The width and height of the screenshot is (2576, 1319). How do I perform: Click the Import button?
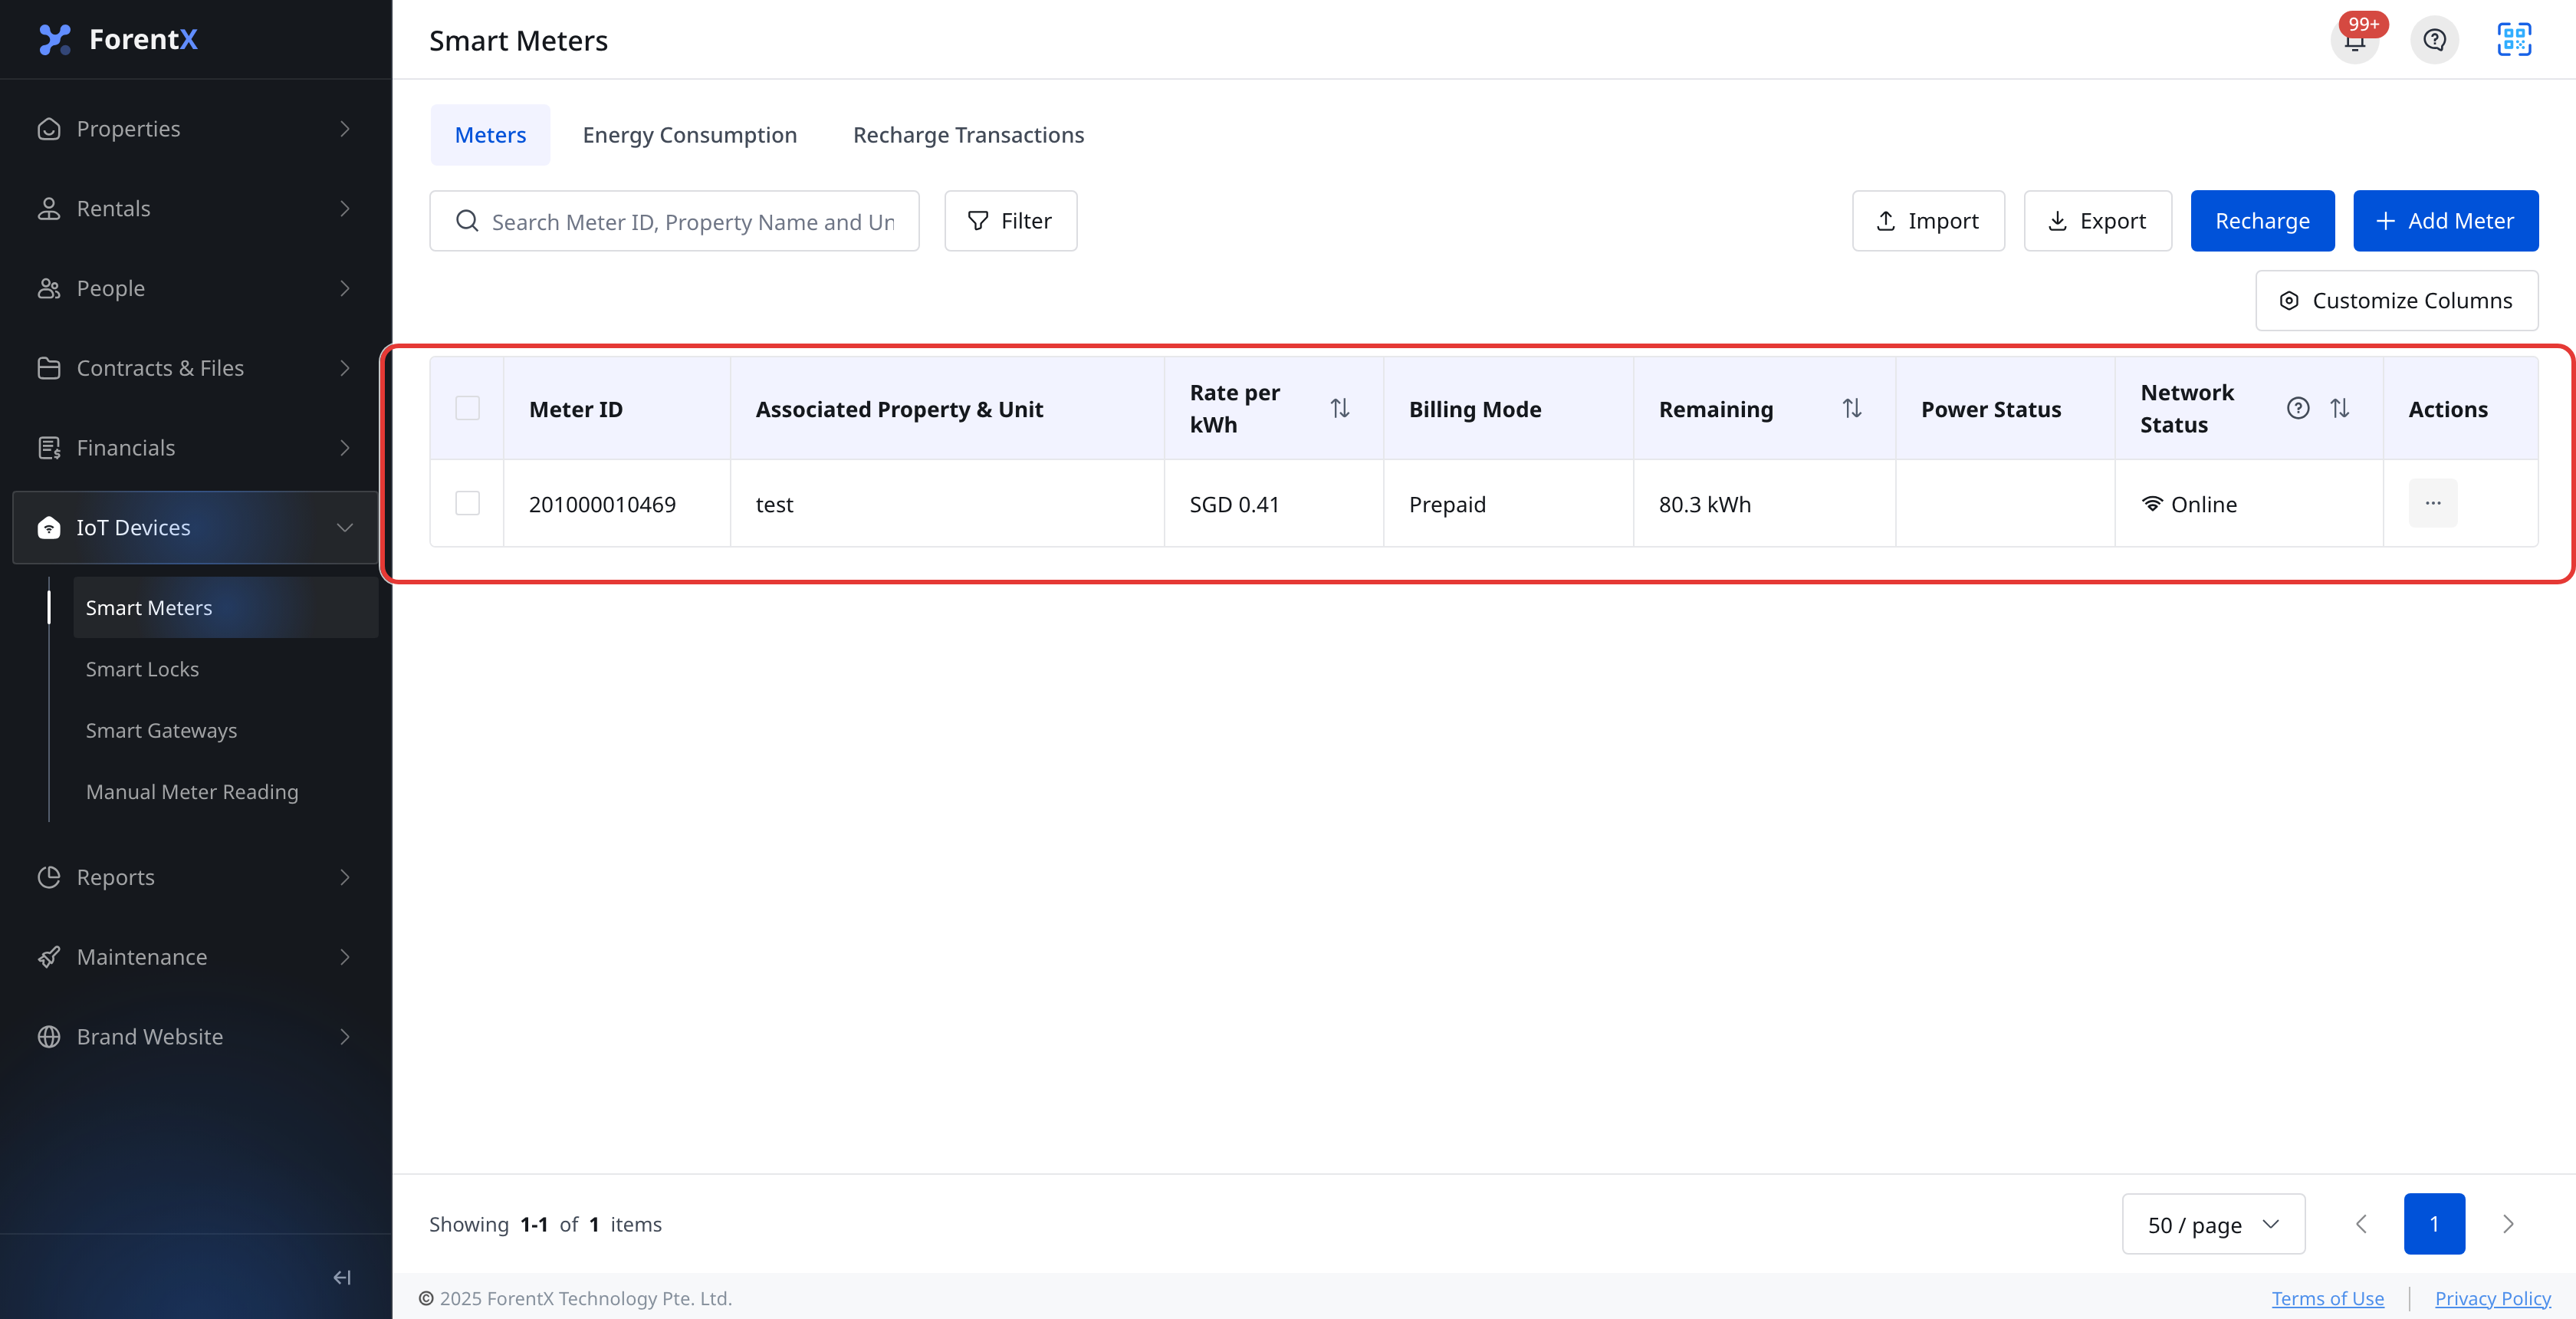pos(1928,220)
